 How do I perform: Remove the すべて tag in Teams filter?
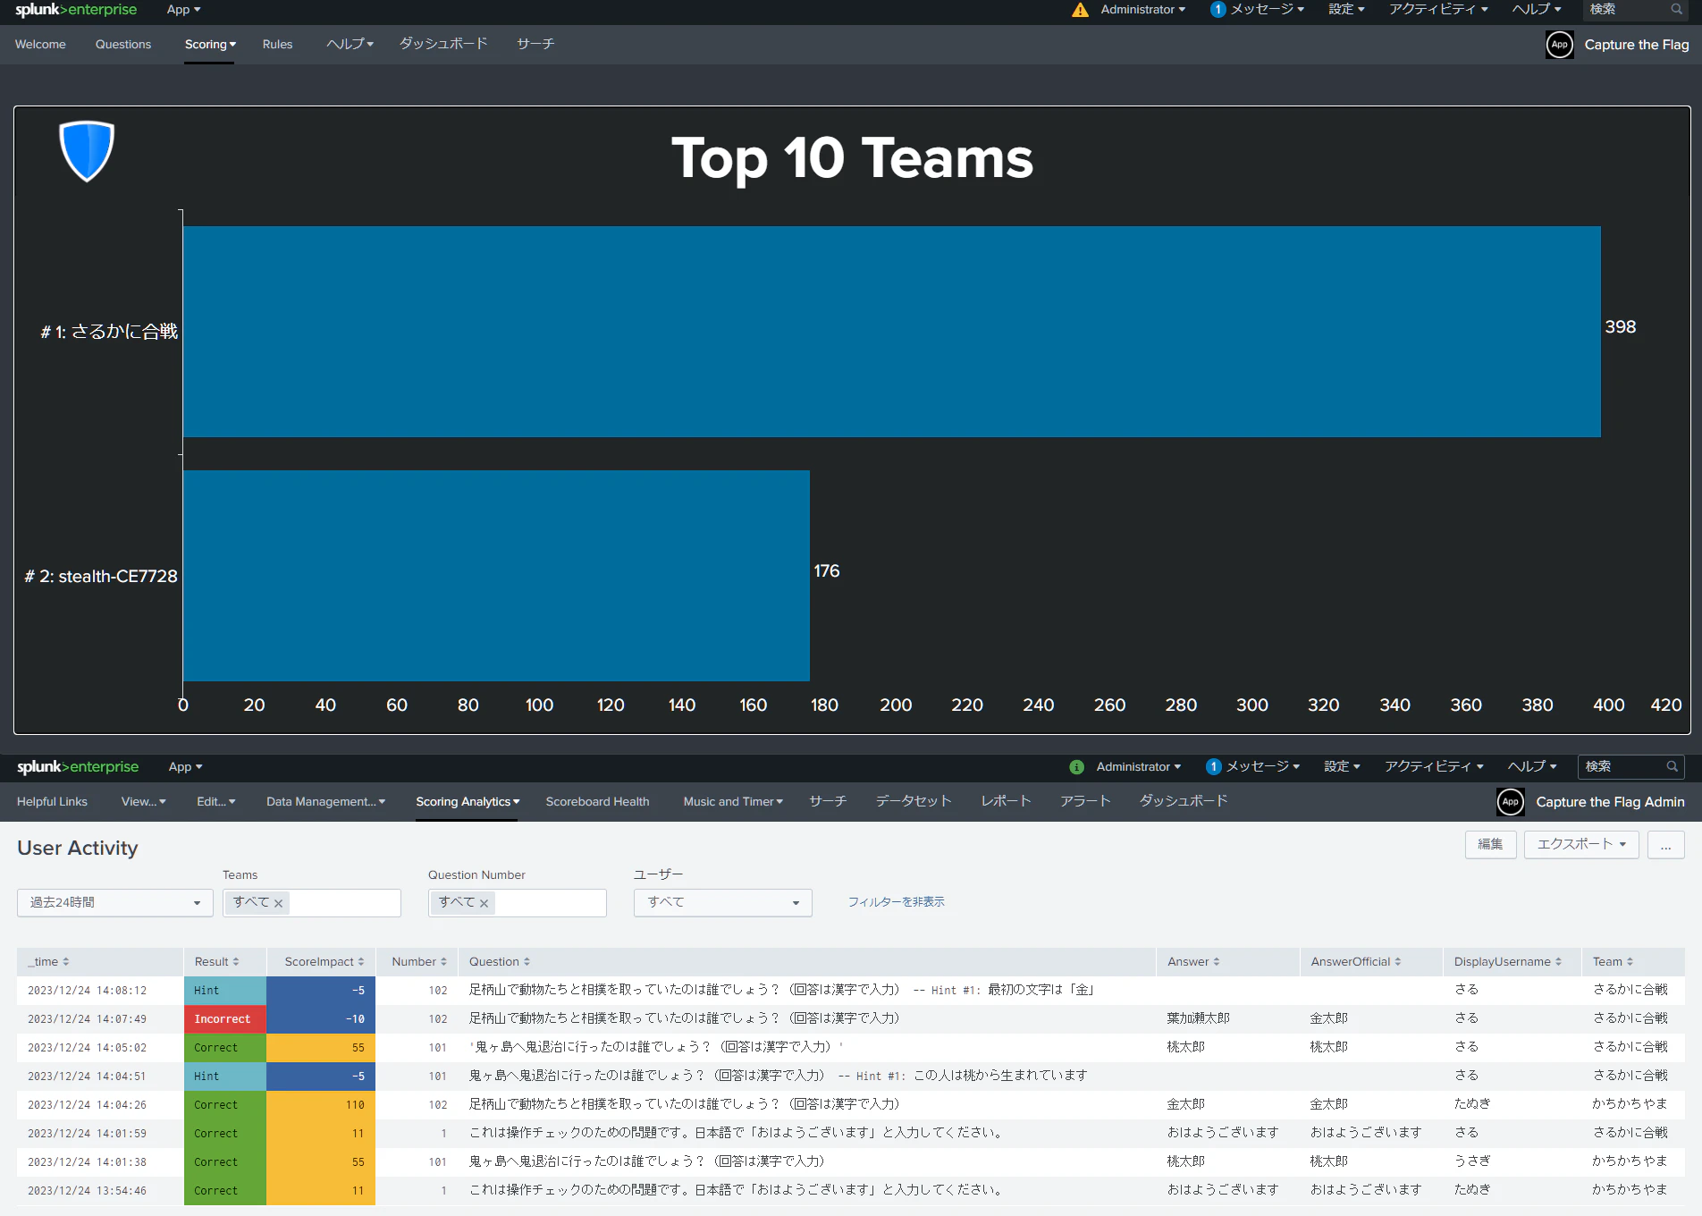(278, 903)
